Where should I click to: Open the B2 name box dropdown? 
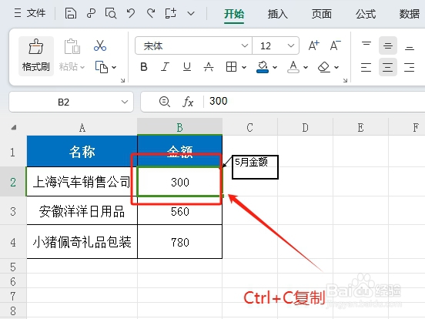(125, 102)
